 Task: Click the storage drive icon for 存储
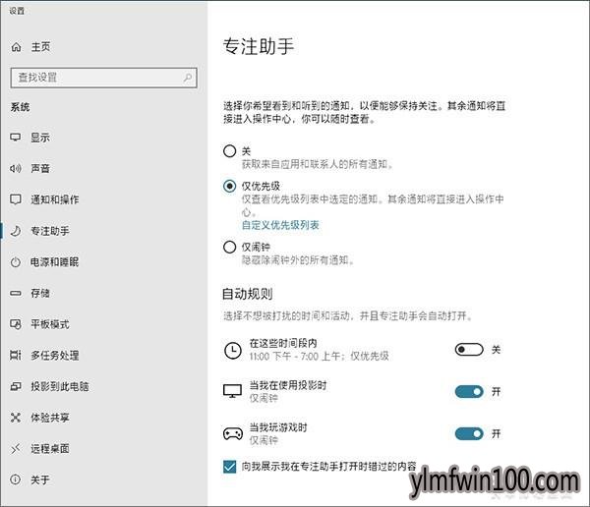click(16, 293)
